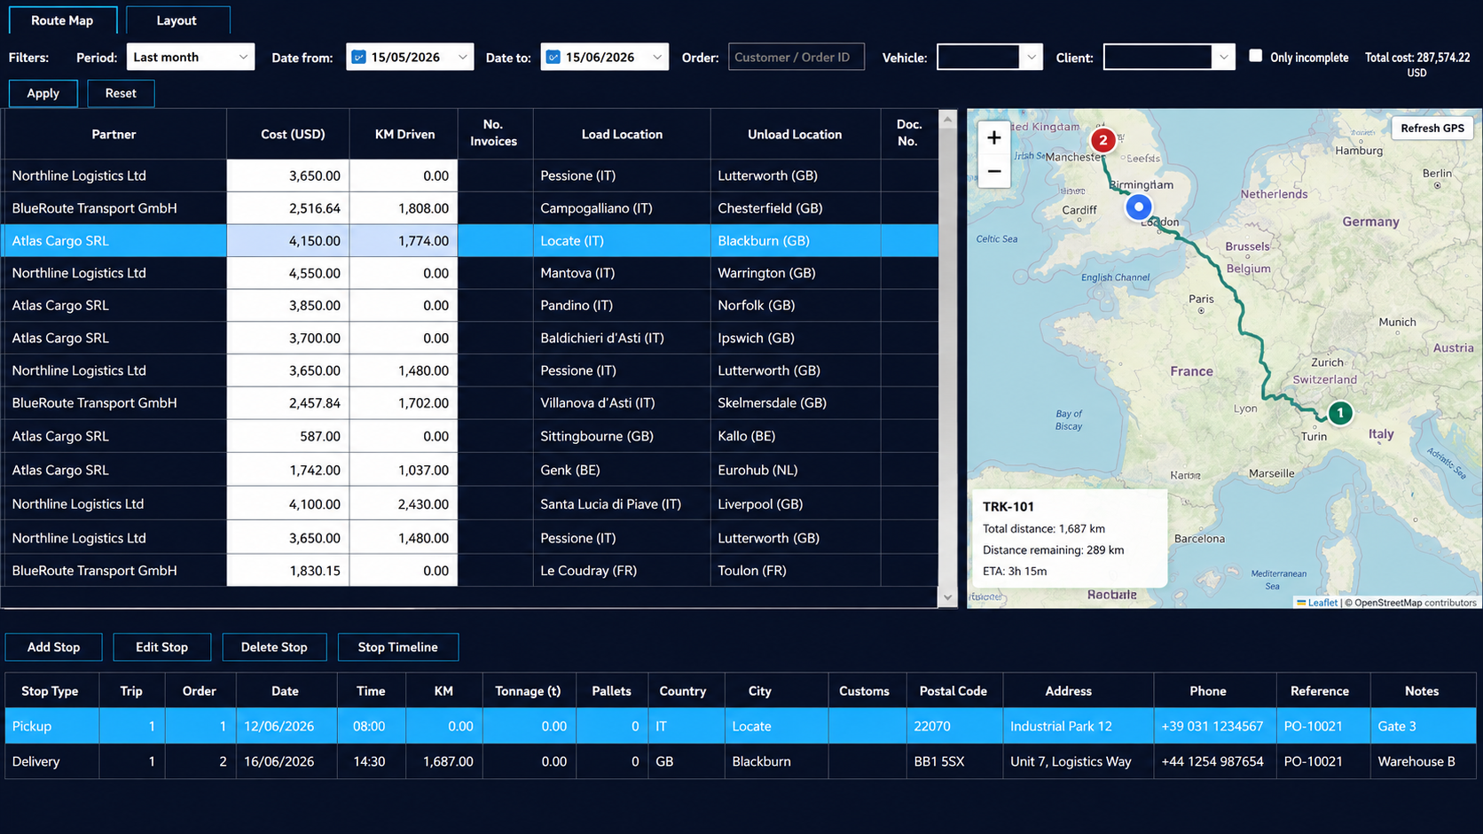Click the red destination marker 2

(1102, 140)
